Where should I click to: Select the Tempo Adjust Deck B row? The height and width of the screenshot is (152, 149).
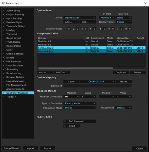tap(91, 51)
